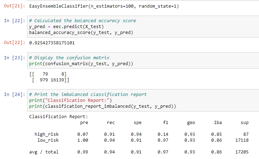The width and height of the screenshot is (259, 159).
Task: Click the In [23]: prompt label
Action: point(15,58)
